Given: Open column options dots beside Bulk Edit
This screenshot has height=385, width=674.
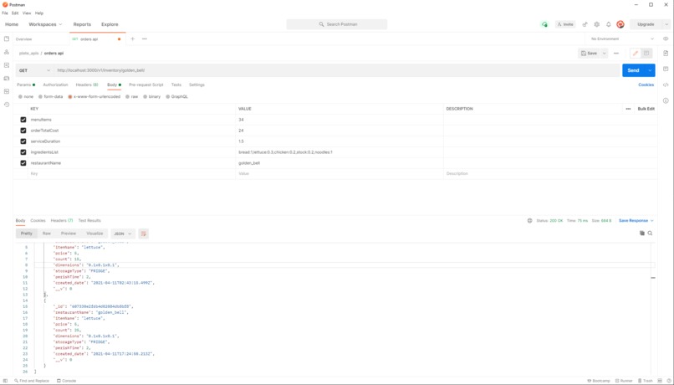Looking at the screenshot, I should [628, 109].
